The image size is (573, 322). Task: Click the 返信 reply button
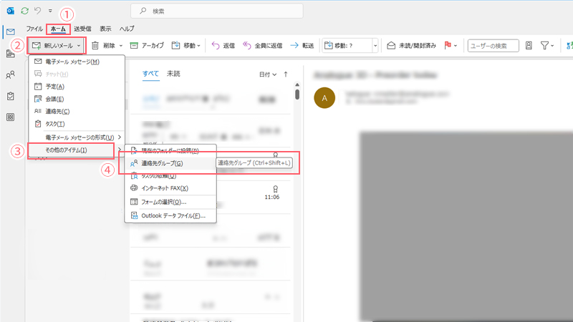point(223,46)
